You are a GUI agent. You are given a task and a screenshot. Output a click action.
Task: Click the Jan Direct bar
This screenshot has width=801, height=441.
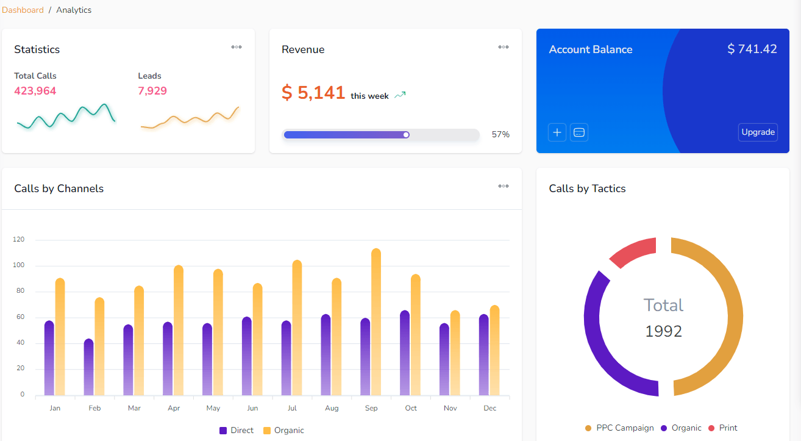49,358
